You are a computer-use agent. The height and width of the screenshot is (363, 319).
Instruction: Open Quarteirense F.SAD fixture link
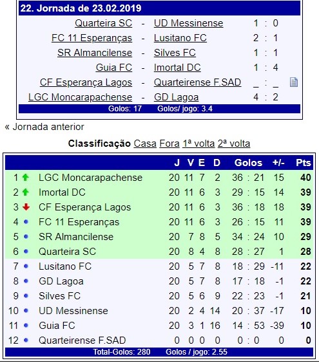click(197, 82)
